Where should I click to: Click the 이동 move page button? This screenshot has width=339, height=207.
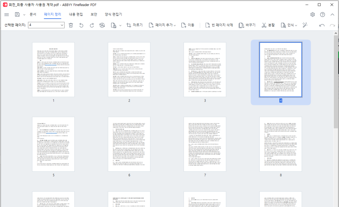click(187, 25)
